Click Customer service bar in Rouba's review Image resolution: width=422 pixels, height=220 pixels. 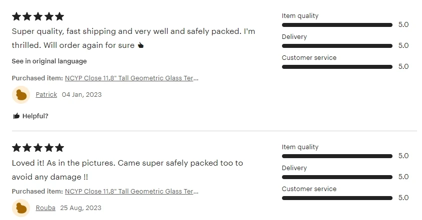pyautogui.click(x=337, y=198)
